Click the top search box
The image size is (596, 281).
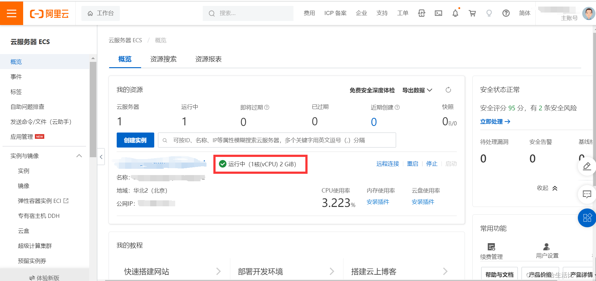pyautogui.click(x=248, y=13)
